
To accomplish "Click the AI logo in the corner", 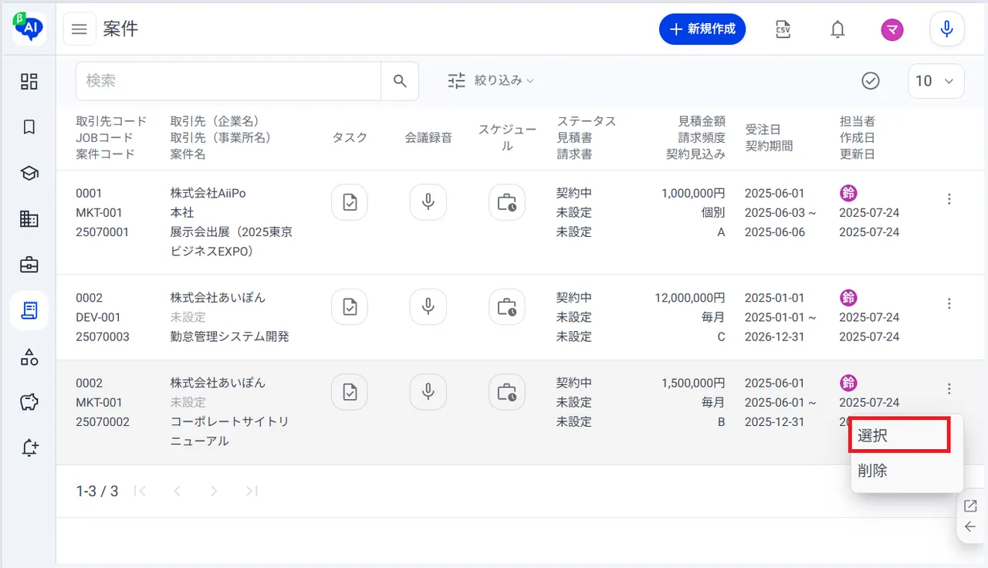I will [x=29, y=29].
